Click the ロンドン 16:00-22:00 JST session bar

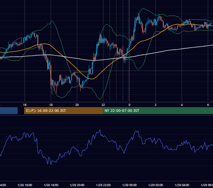(x=63, y=111)
